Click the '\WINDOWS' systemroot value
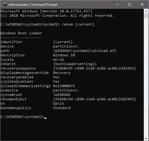Image resolution: width=149 pixels, height=141 pixels. pyautogui.click(x=62, y=95)
